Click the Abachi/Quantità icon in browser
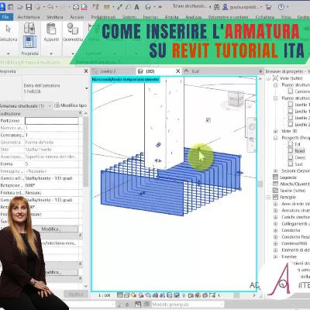310x310 pixels. coord(275,184)
